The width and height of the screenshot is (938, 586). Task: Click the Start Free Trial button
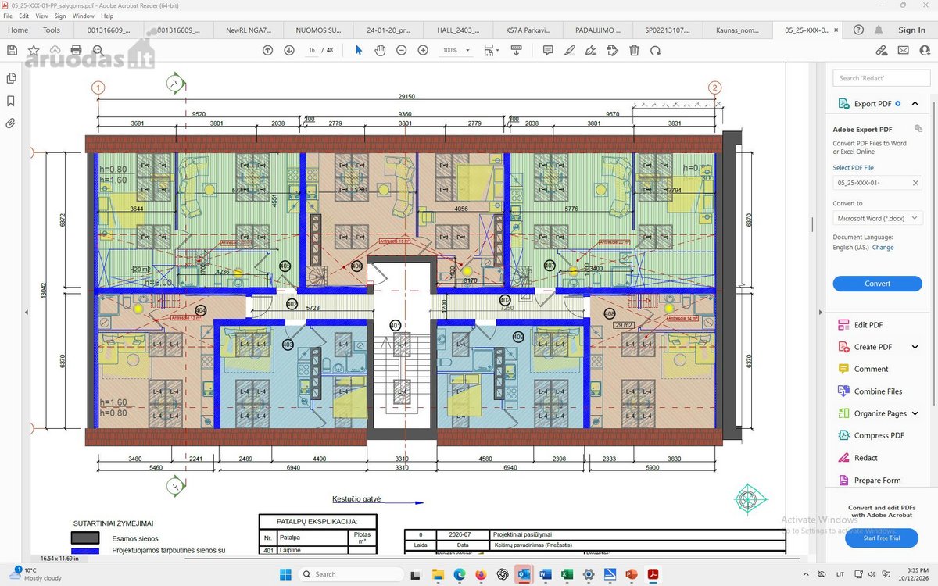coord(881,538)
